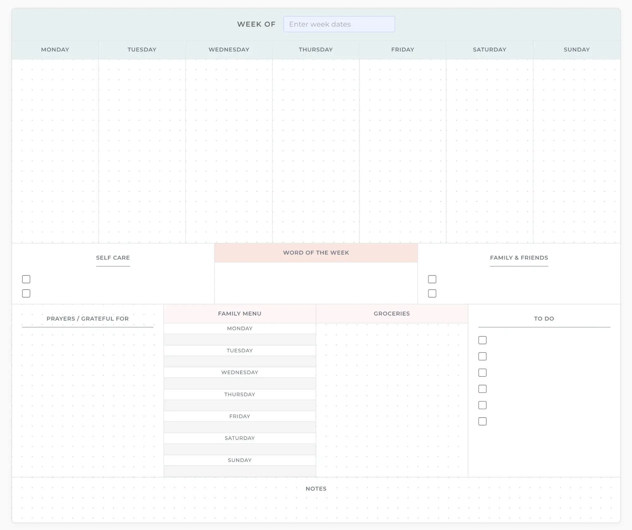Click the 'Enter week dates' input field

pyautogui.click(x=339, y=24)
